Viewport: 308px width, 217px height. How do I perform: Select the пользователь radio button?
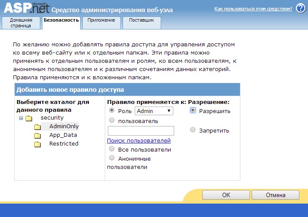point(112,120)
